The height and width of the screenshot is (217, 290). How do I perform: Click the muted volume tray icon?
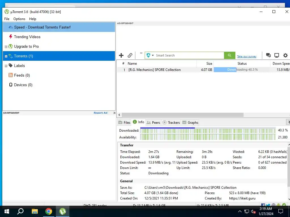[x=253, y=211]
